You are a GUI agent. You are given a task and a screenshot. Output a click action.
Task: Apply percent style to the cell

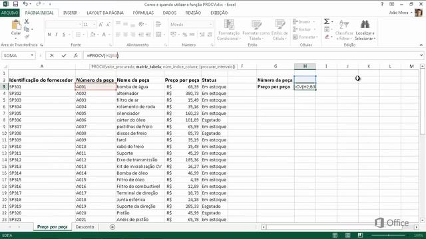click(185, 35)
